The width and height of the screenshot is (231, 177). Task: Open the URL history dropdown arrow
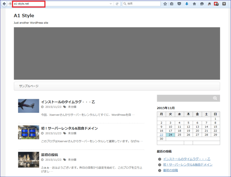point(111,4)
